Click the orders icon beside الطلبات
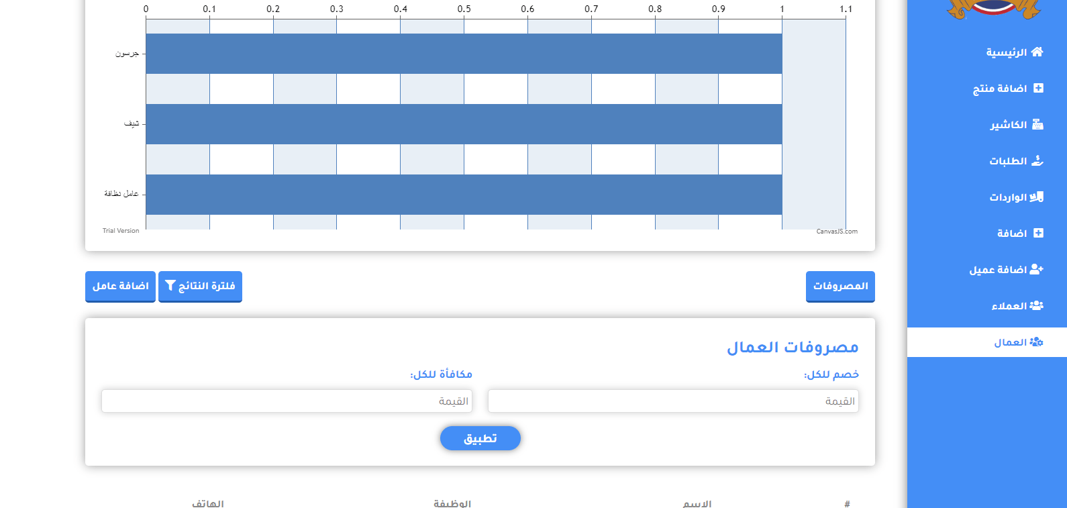This screenshot has width=1067, height=508. click(1037, 161)
